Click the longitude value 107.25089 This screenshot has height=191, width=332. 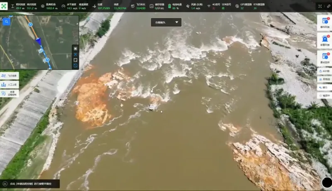point(104,8)
